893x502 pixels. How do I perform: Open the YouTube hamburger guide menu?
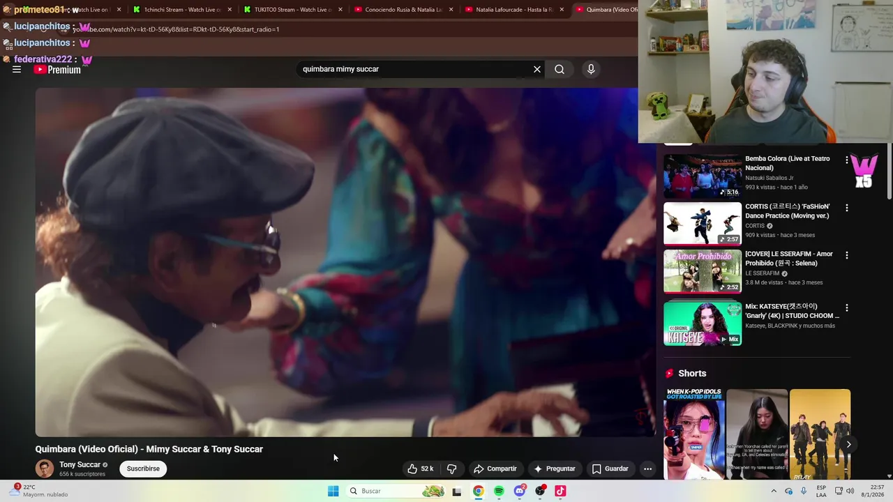tap(17, 70)
